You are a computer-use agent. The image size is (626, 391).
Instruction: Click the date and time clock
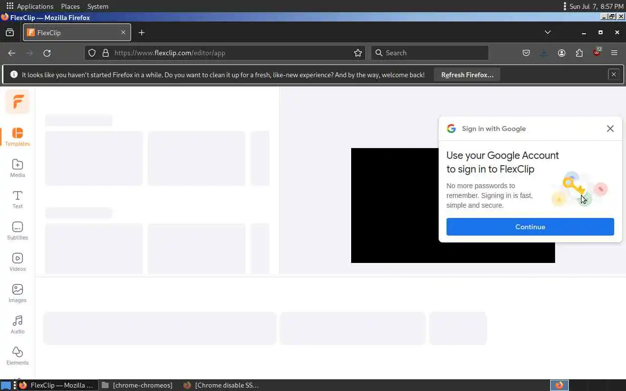pos(596,6)
